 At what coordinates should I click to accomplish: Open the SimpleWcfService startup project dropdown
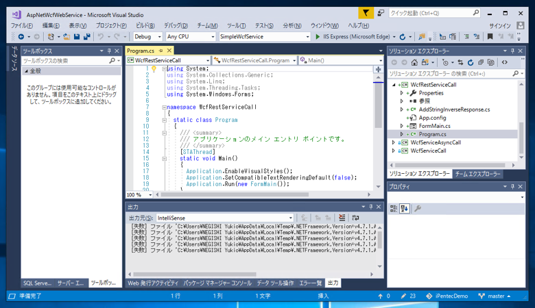point(307,36)
